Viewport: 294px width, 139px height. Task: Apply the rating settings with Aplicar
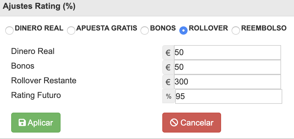click(36, 123)
